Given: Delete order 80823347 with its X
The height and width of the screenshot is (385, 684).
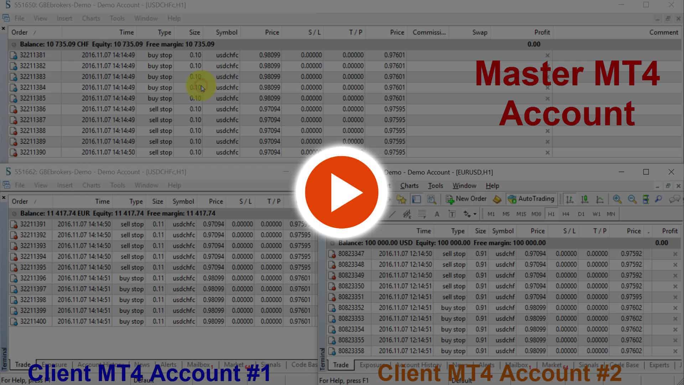Looking at the screenshot, I should (x=675, y=254).
